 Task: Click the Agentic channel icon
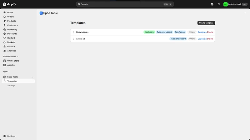4,65
